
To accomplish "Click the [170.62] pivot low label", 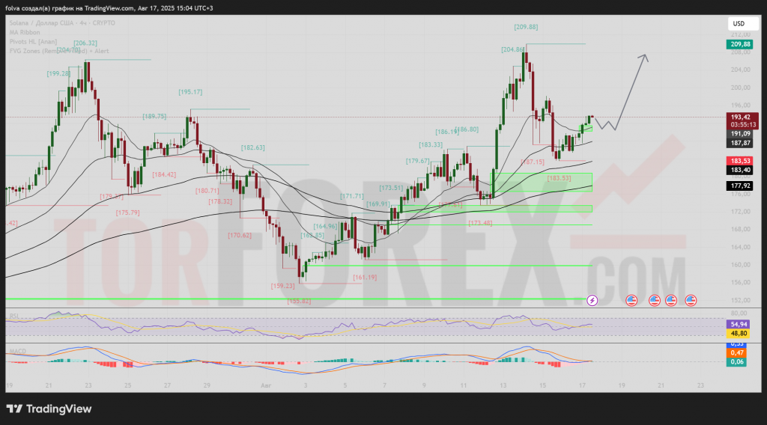I will click(240, 236).
